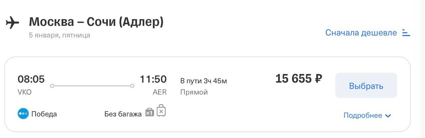Viewport: 425px width, 138px height.
Task: Click the airplane icon beside the route title
Action: [12, 23]
